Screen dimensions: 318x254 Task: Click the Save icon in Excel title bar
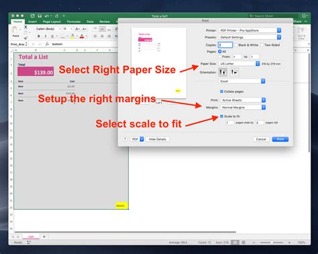pos(40,15)
